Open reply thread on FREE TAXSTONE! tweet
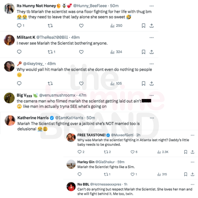 coord(81,152)
